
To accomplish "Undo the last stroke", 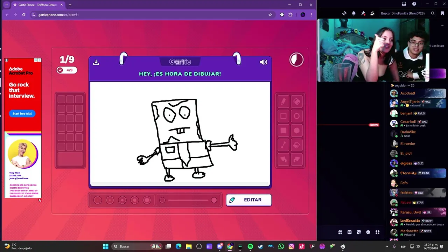I will [283, 160].
